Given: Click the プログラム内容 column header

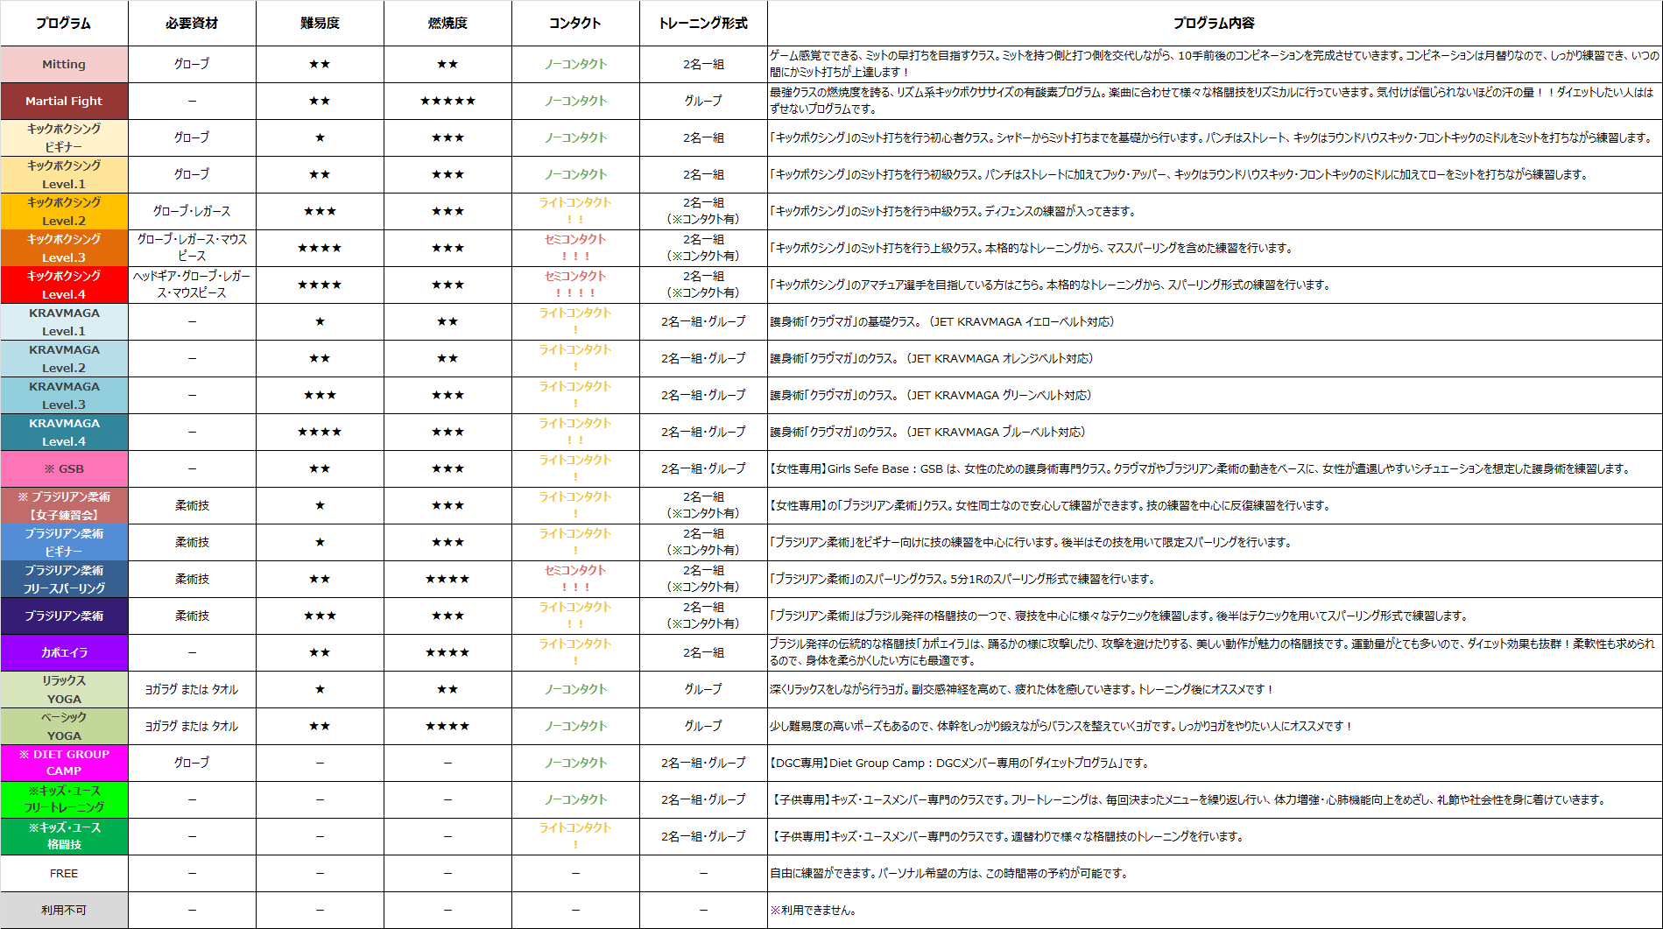Looking at the screenshot, I should tap(1214, 23).
